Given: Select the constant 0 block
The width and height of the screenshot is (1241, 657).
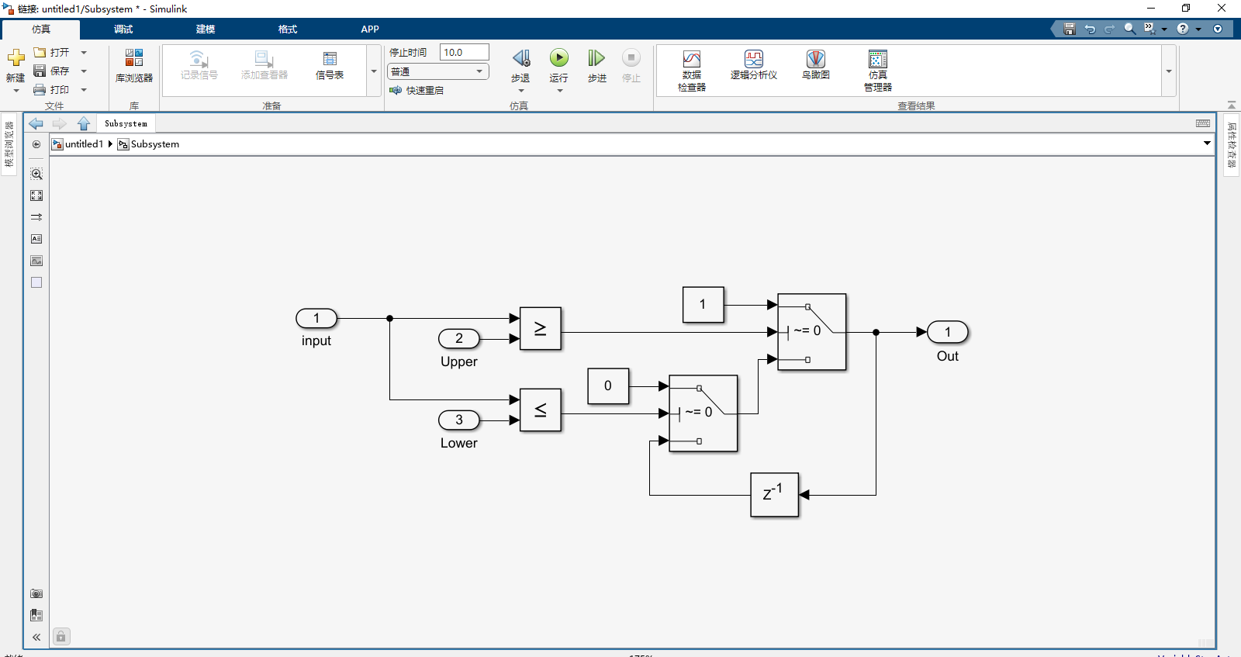Looking at the screenshot, I should [x=608, y=386].
